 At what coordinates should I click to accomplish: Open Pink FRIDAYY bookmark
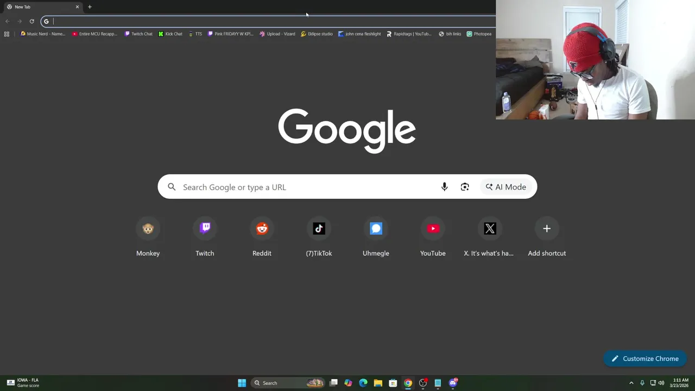[x=231, y=34]
